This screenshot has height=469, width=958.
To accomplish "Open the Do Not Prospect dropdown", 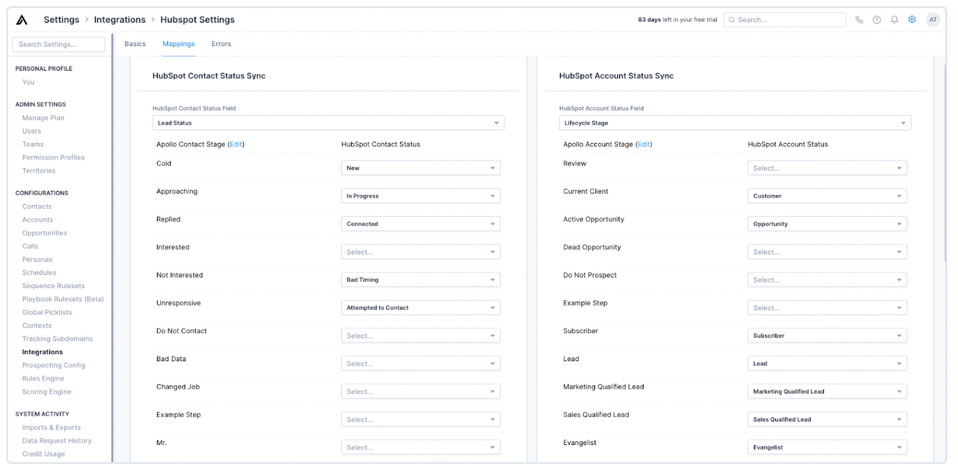I will tap(827, 280).
